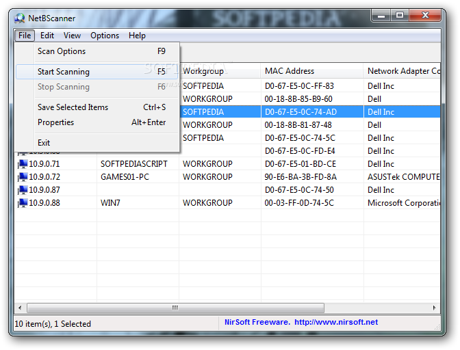
Task: Click MAC address 90-E6-BA-3B-FD-8A
Action: click(x=301, y=177)
